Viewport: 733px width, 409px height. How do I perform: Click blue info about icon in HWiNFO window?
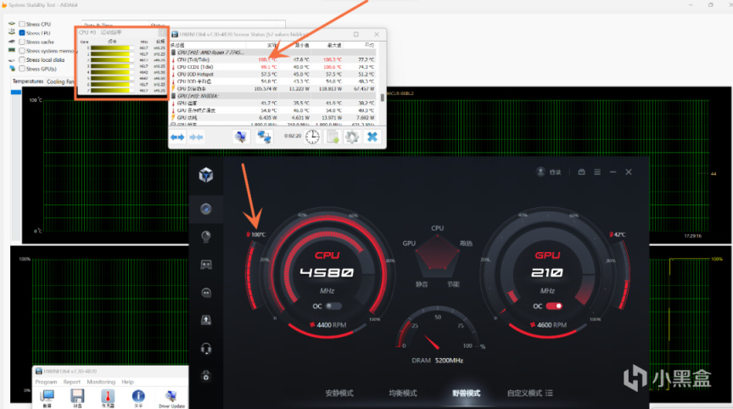[138, 396]
